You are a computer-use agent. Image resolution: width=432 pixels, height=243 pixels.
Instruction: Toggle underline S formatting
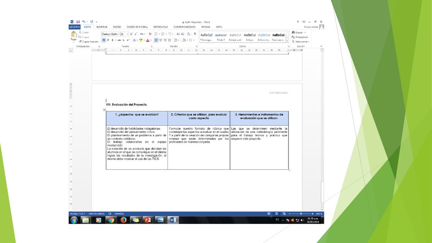click(112, 40)
